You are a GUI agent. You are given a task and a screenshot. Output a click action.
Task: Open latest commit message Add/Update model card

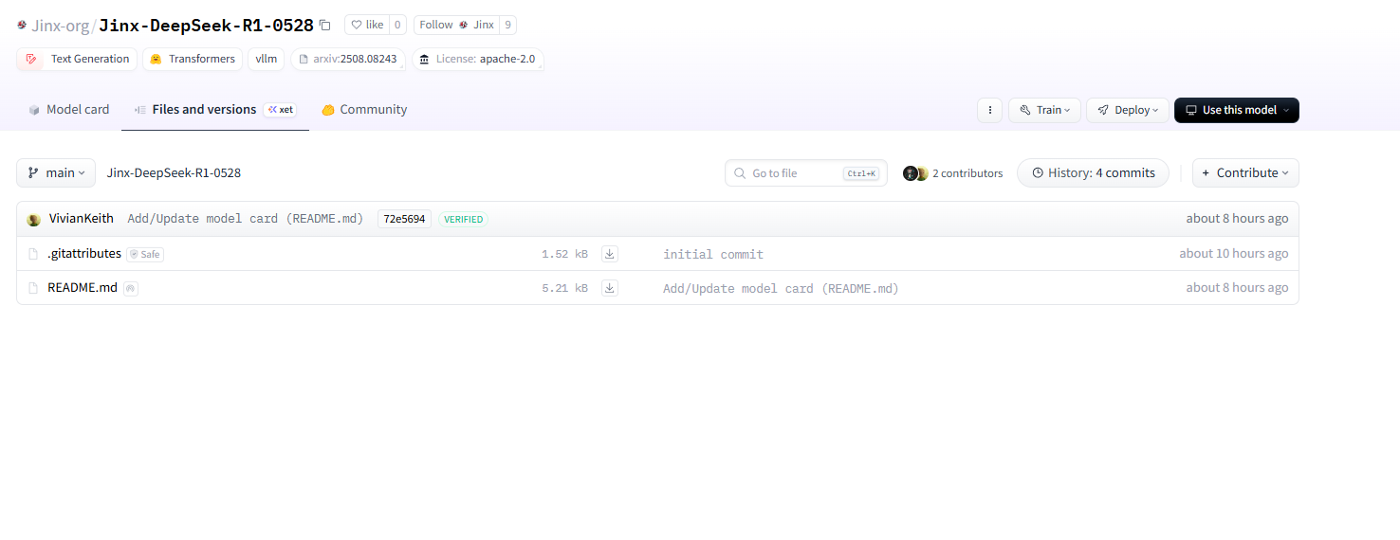click(246, 219)
